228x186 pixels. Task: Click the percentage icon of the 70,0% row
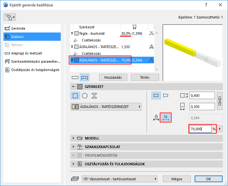(x=151, y=60)
